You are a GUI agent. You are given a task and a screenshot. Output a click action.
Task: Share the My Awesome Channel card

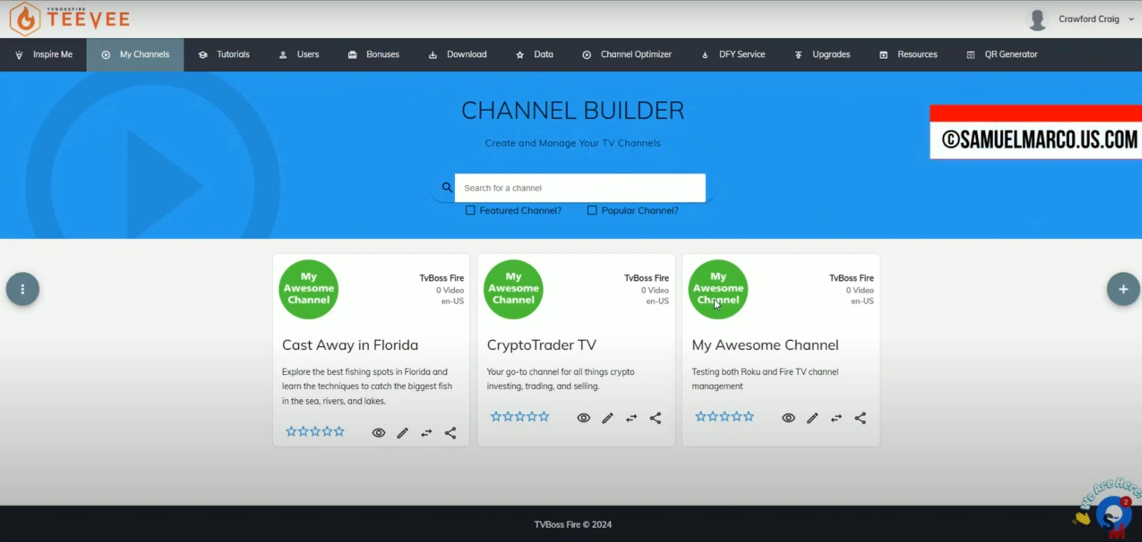[x=860, y=418]
